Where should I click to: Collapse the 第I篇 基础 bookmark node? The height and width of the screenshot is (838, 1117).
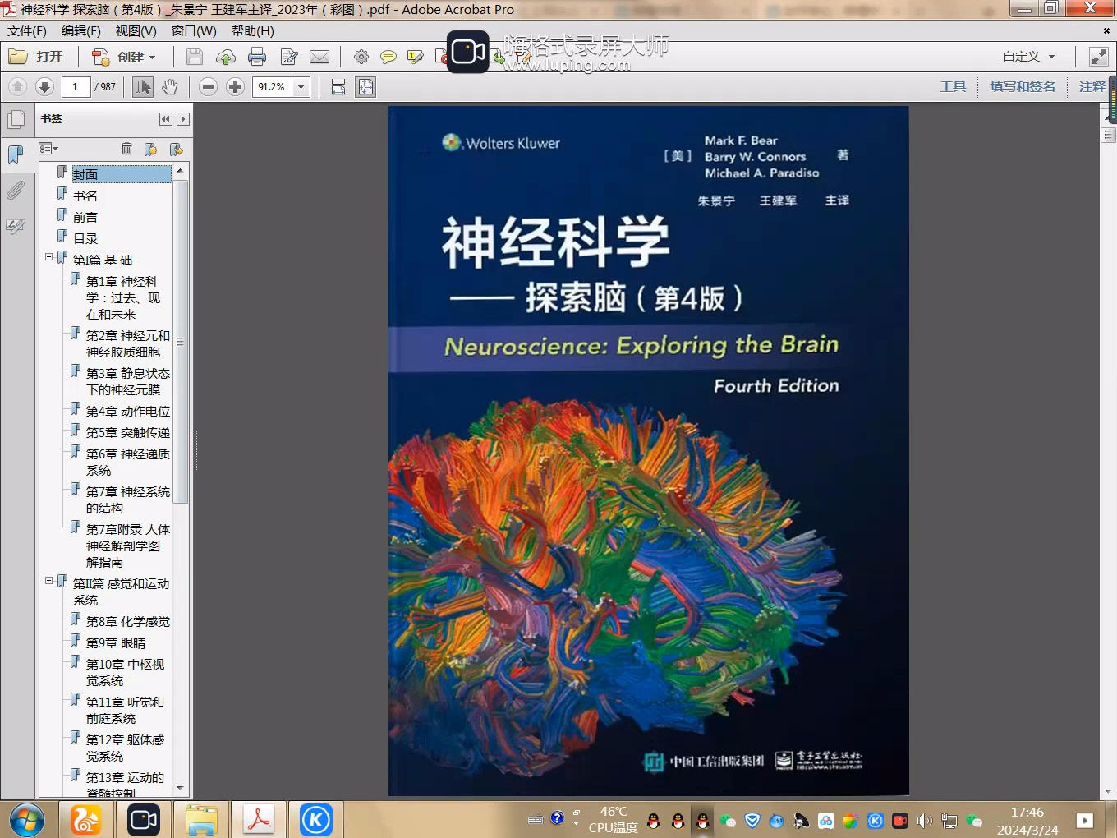point(48,257)
